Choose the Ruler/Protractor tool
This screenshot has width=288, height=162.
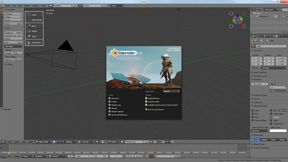coord(34,43)
